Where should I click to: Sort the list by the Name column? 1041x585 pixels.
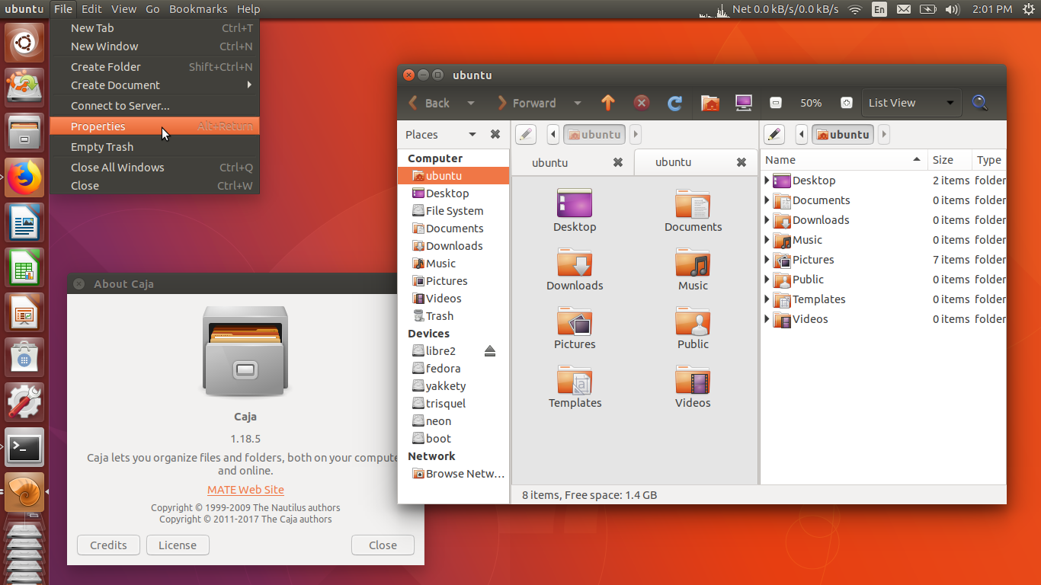pos(844,160)
